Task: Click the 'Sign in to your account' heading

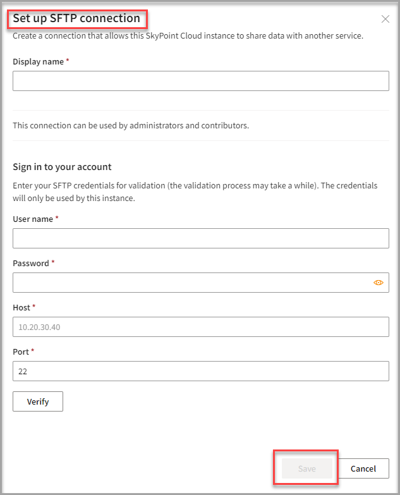Action: pyautogui.click(x=62, y=167)
